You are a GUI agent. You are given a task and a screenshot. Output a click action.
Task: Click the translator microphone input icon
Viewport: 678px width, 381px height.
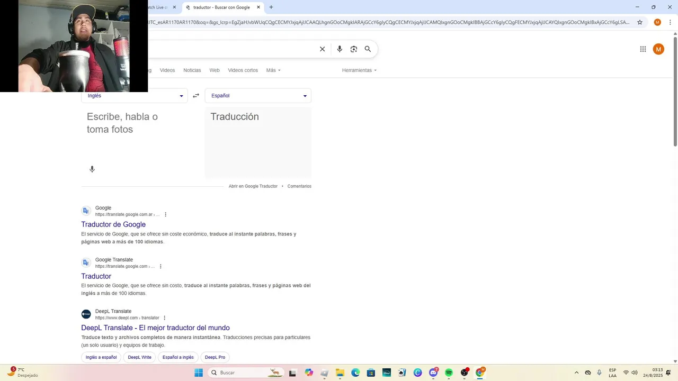(92, 169)
